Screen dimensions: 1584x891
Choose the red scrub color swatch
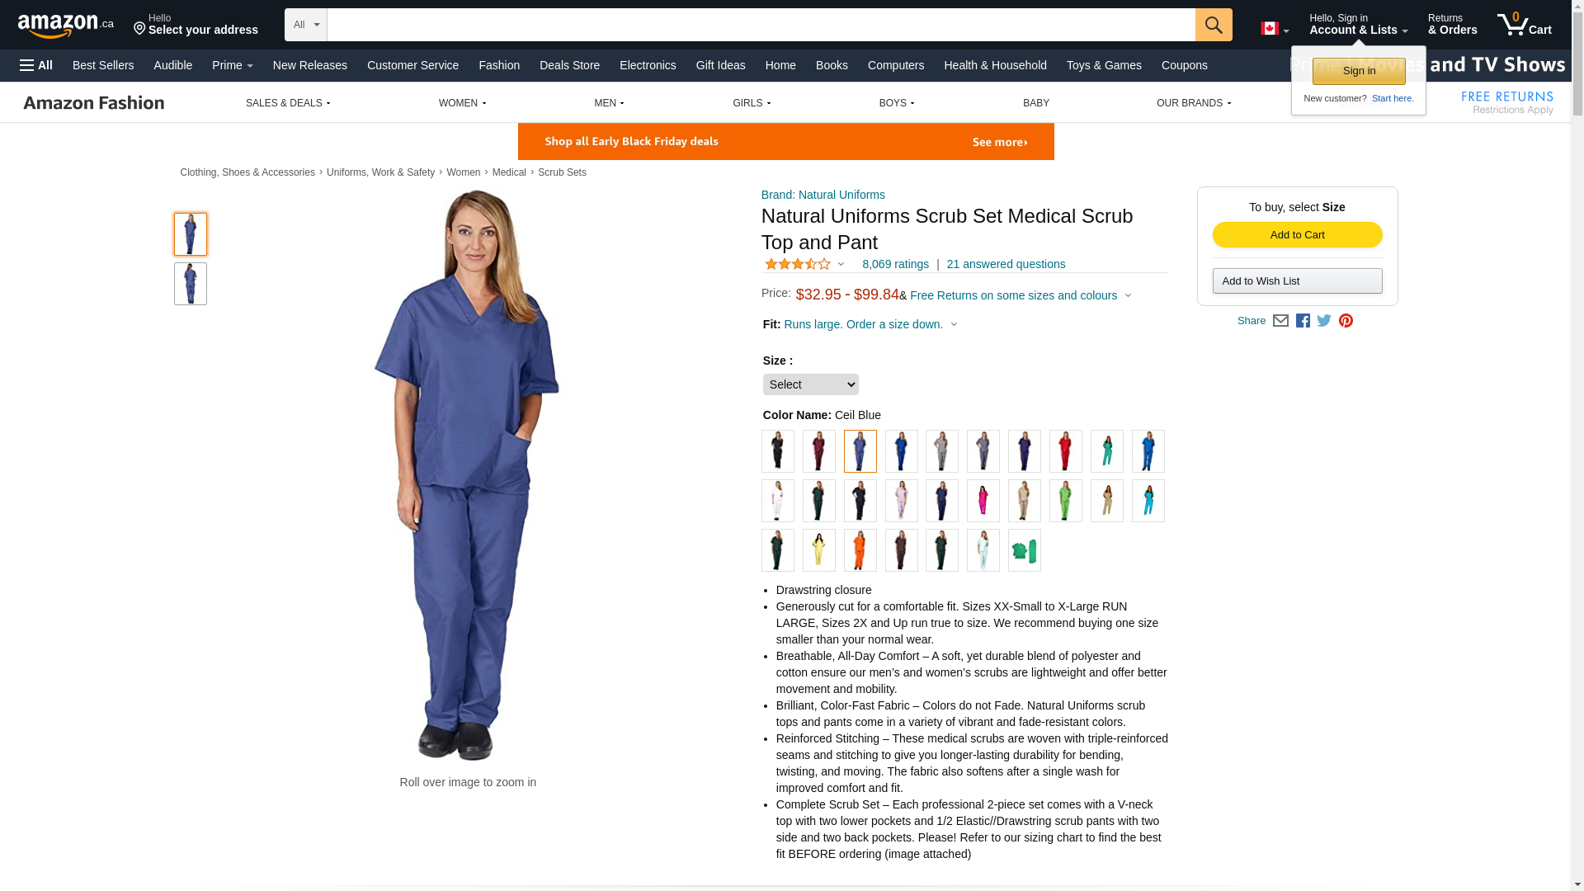pyautogui.click(x=1066, y=451)
